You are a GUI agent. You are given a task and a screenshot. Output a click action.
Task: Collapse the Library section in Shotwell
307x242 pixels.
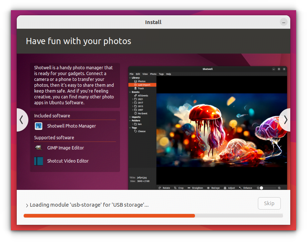tap(130, 78)
